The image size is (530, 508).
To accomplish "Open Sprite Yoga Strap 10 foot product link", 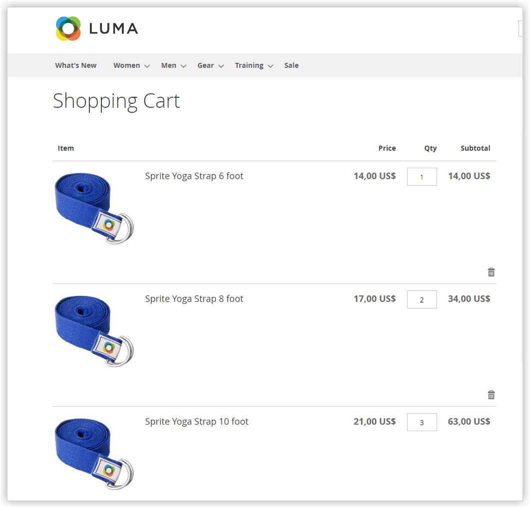I will 197,422.
